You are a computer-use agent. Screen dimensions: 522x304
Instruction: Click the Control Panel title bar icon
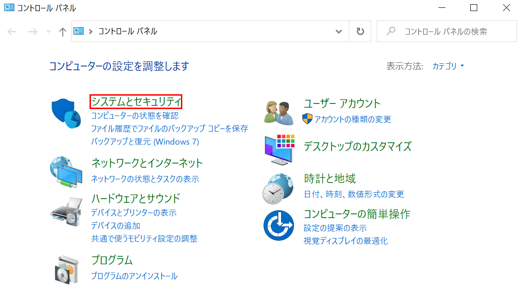[9, 7]
